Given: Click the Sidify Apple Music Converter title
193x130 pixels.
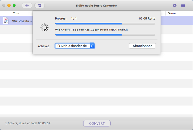Looking at the screenshot, I should pos(97,6).
